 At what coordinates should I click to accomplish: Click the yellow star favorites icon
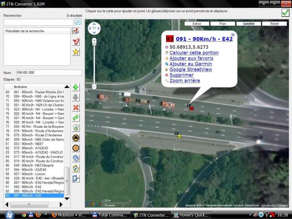coord(76,52)
